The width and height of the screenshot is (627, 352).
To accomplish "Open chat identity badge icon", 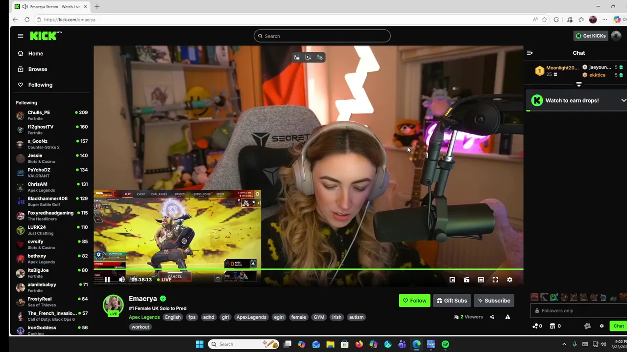I will [x=587, y=326].
